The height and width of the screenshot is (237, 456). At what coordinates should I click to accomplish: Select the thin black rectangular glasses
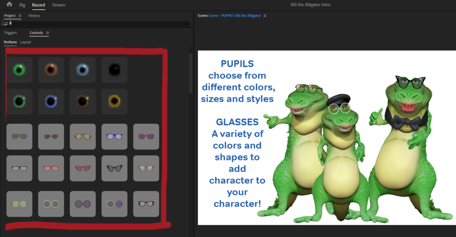19,168
